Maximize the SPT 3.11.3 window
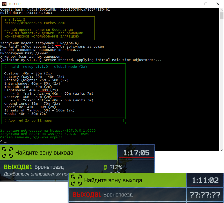Viewport: 224px width, 203px height. click(206, 4)
